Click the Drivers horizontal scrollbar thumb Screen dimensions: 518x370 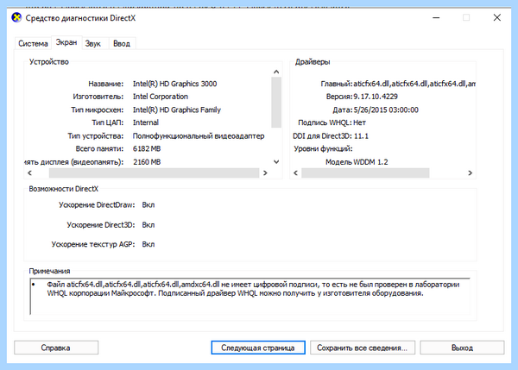(x=365, y=172)
